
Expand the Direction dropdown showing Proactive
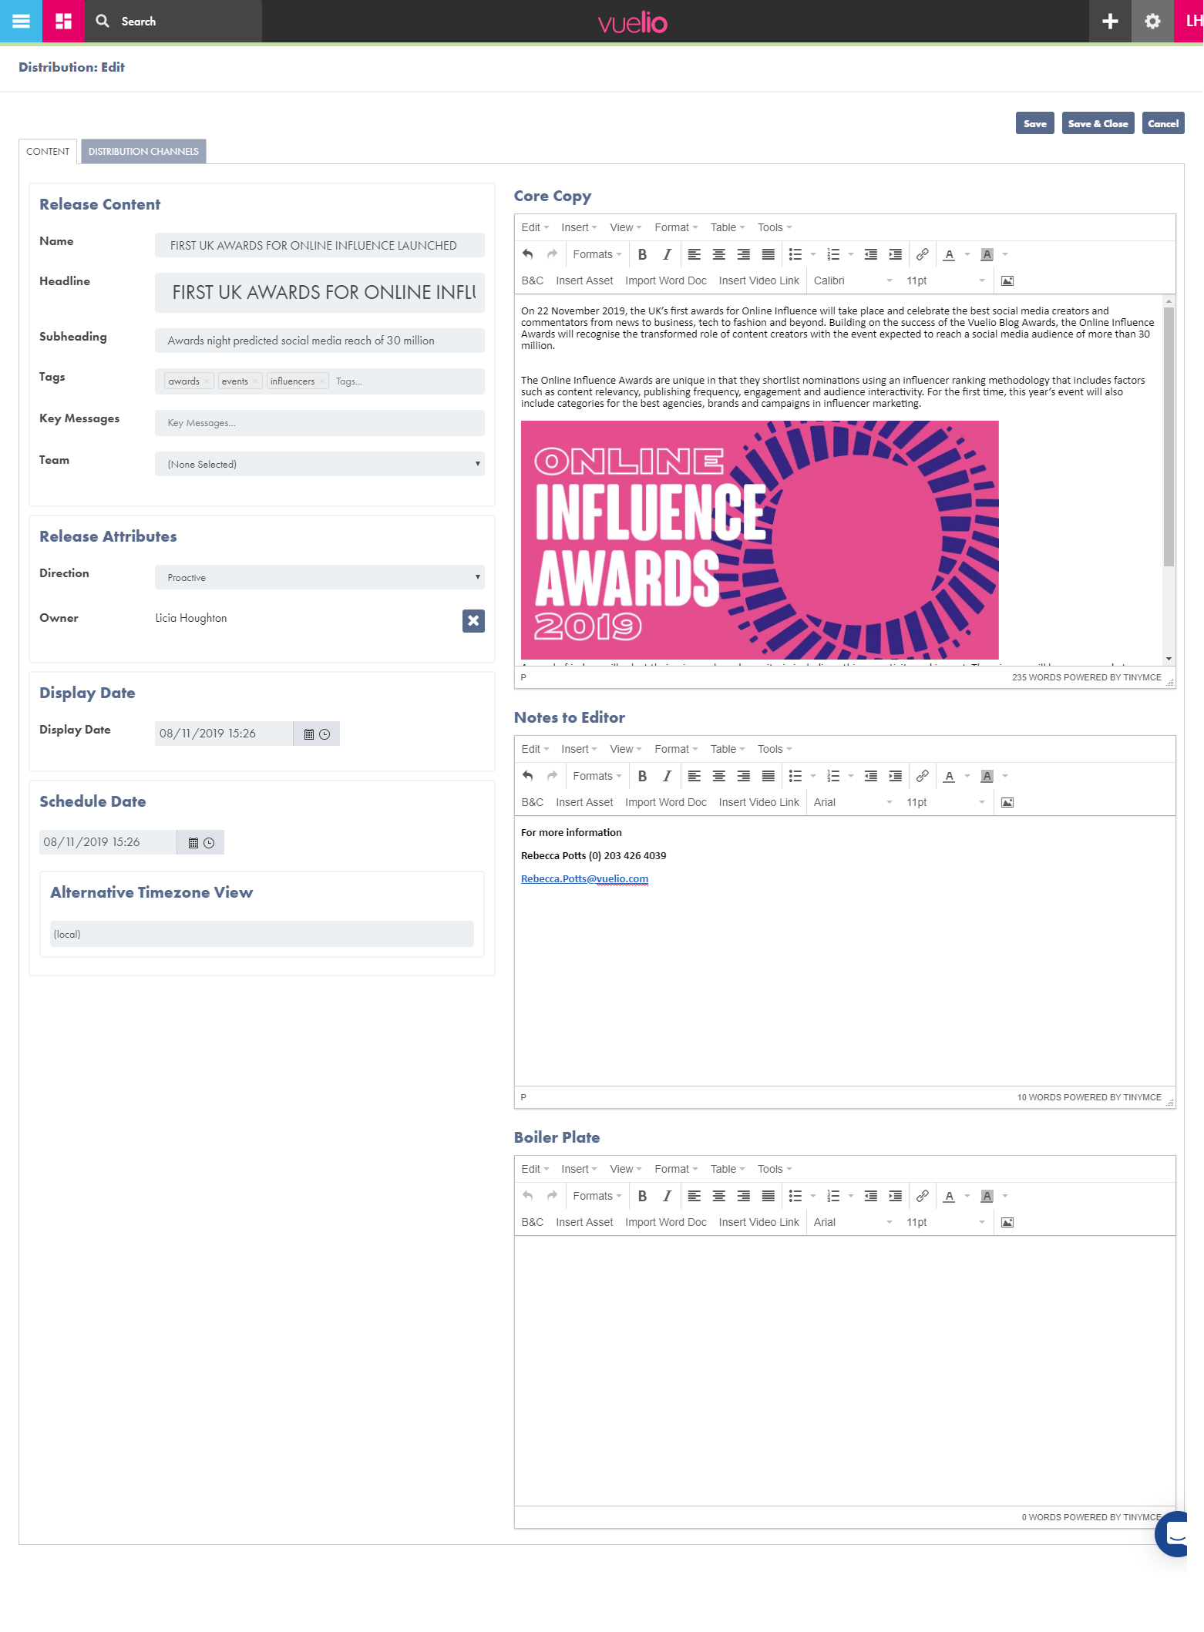320,577
